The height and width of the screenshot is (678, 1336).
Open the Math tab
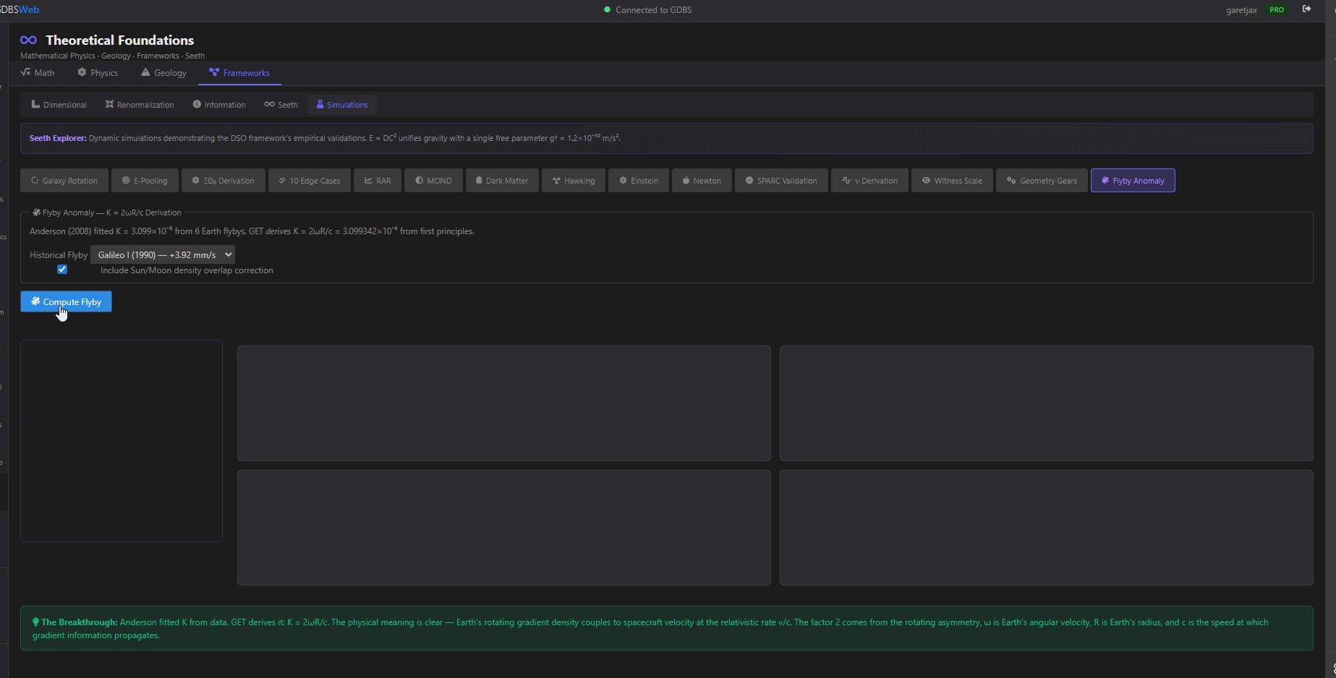point(38,73)
